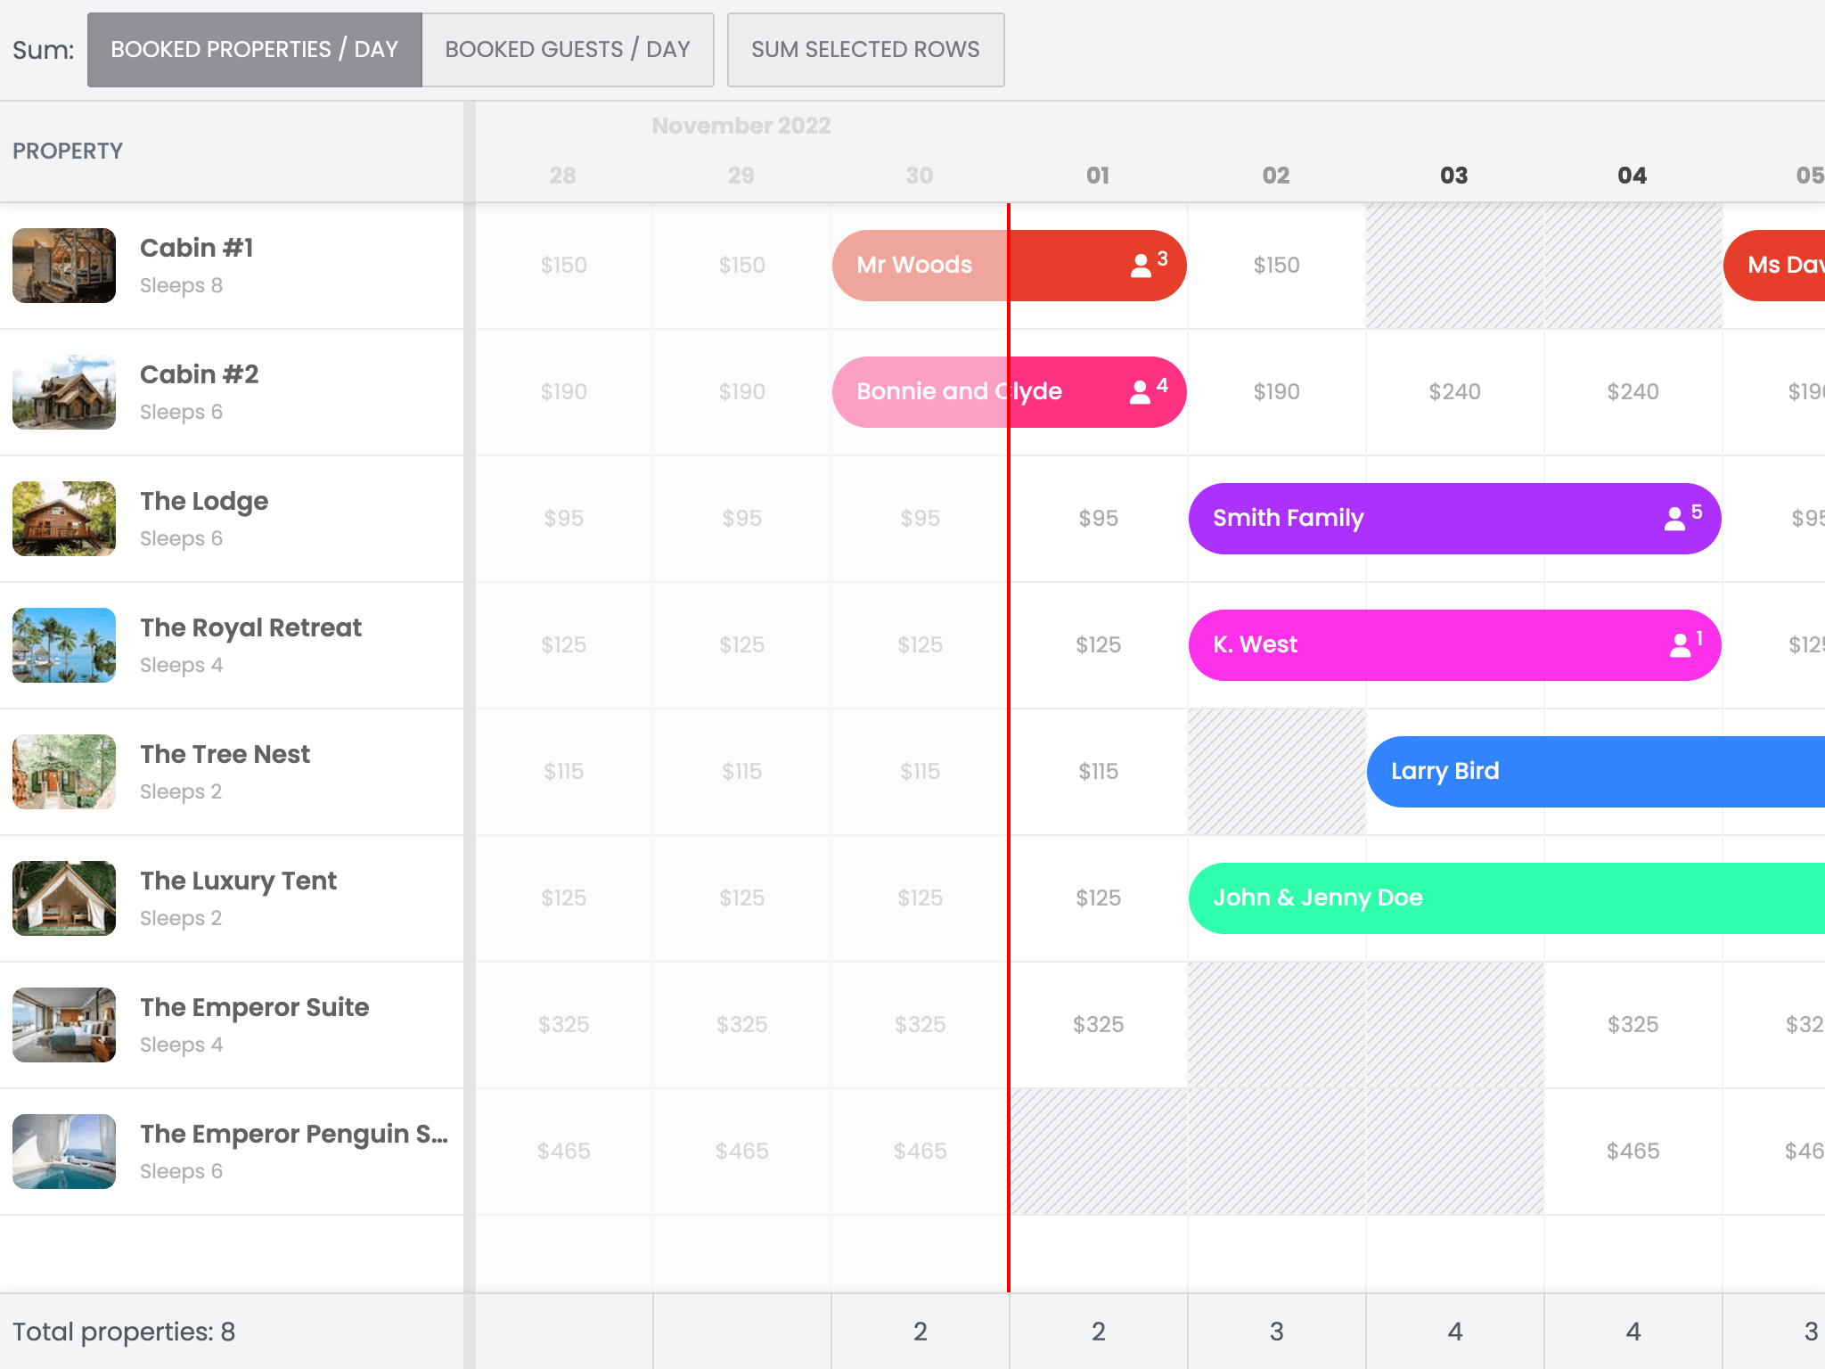
Task: Enable the SUM SELECTED ROWS mode
Action: (x=864, y=50)
